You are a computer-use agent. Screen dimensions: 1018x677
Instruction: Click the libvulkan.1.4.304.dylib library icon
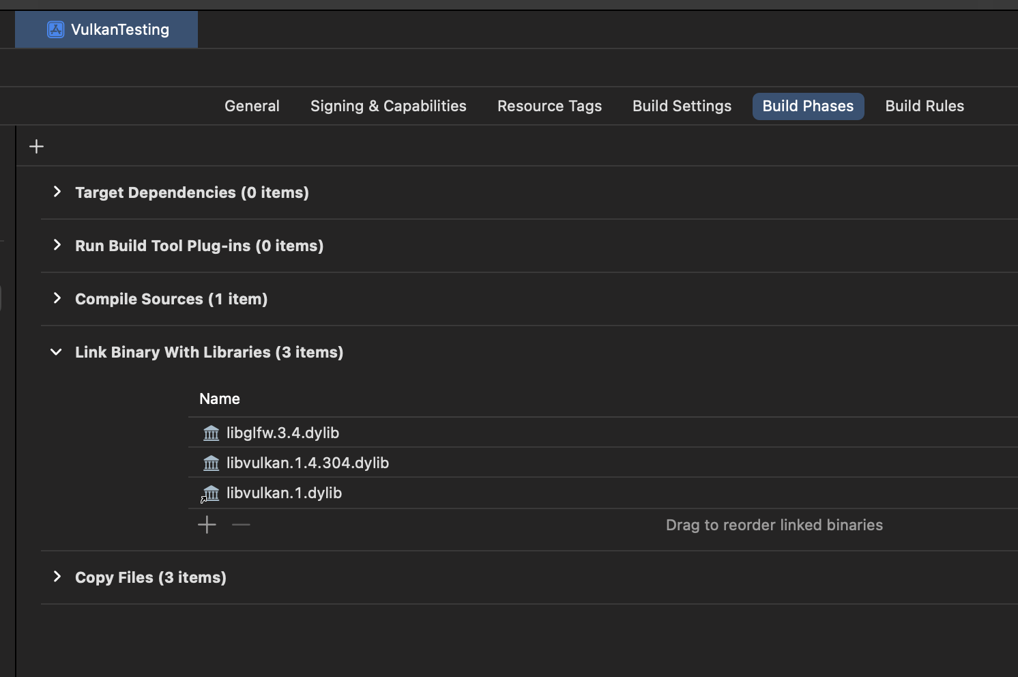212,463
